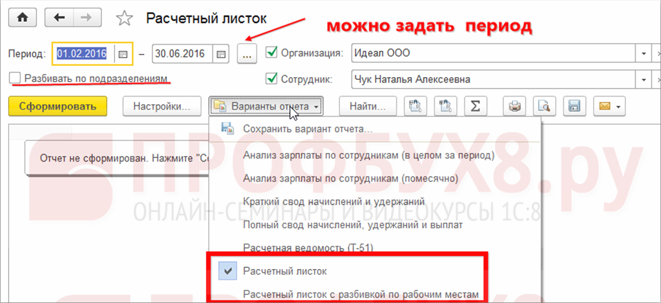Open print preview with magnifier icon
The image size is (661, 303).
(x=543, y=106)
